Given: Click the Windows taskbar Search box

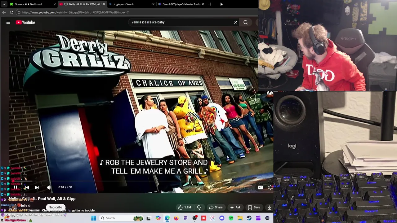Looking at the screenshot, I should pyautogui.click(x=121, y=218).
